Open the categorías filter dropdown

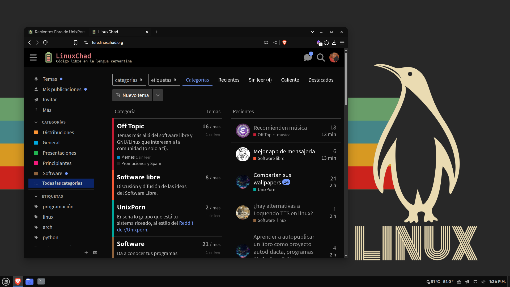coord(129,80)
